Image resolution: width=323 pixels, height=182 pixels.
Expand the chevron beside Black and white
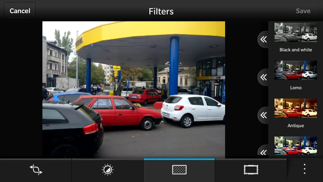(x=264, y=39)
